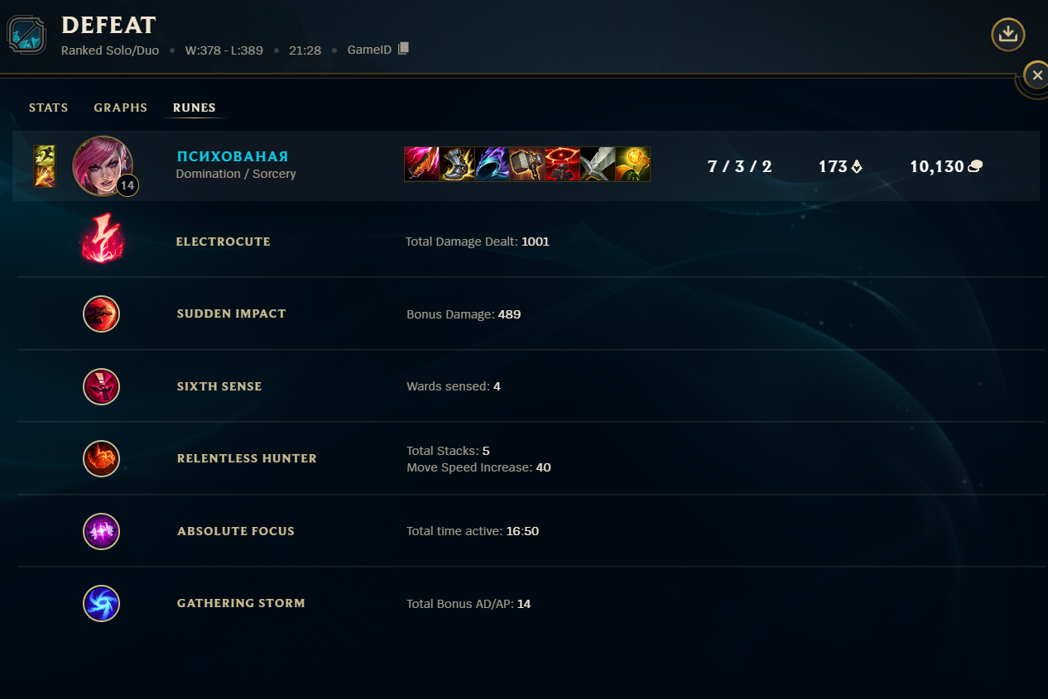Click the hammer item in the build
This screenshot has width=1048, height=699.
pyautogui.click(x=526, y=164)
